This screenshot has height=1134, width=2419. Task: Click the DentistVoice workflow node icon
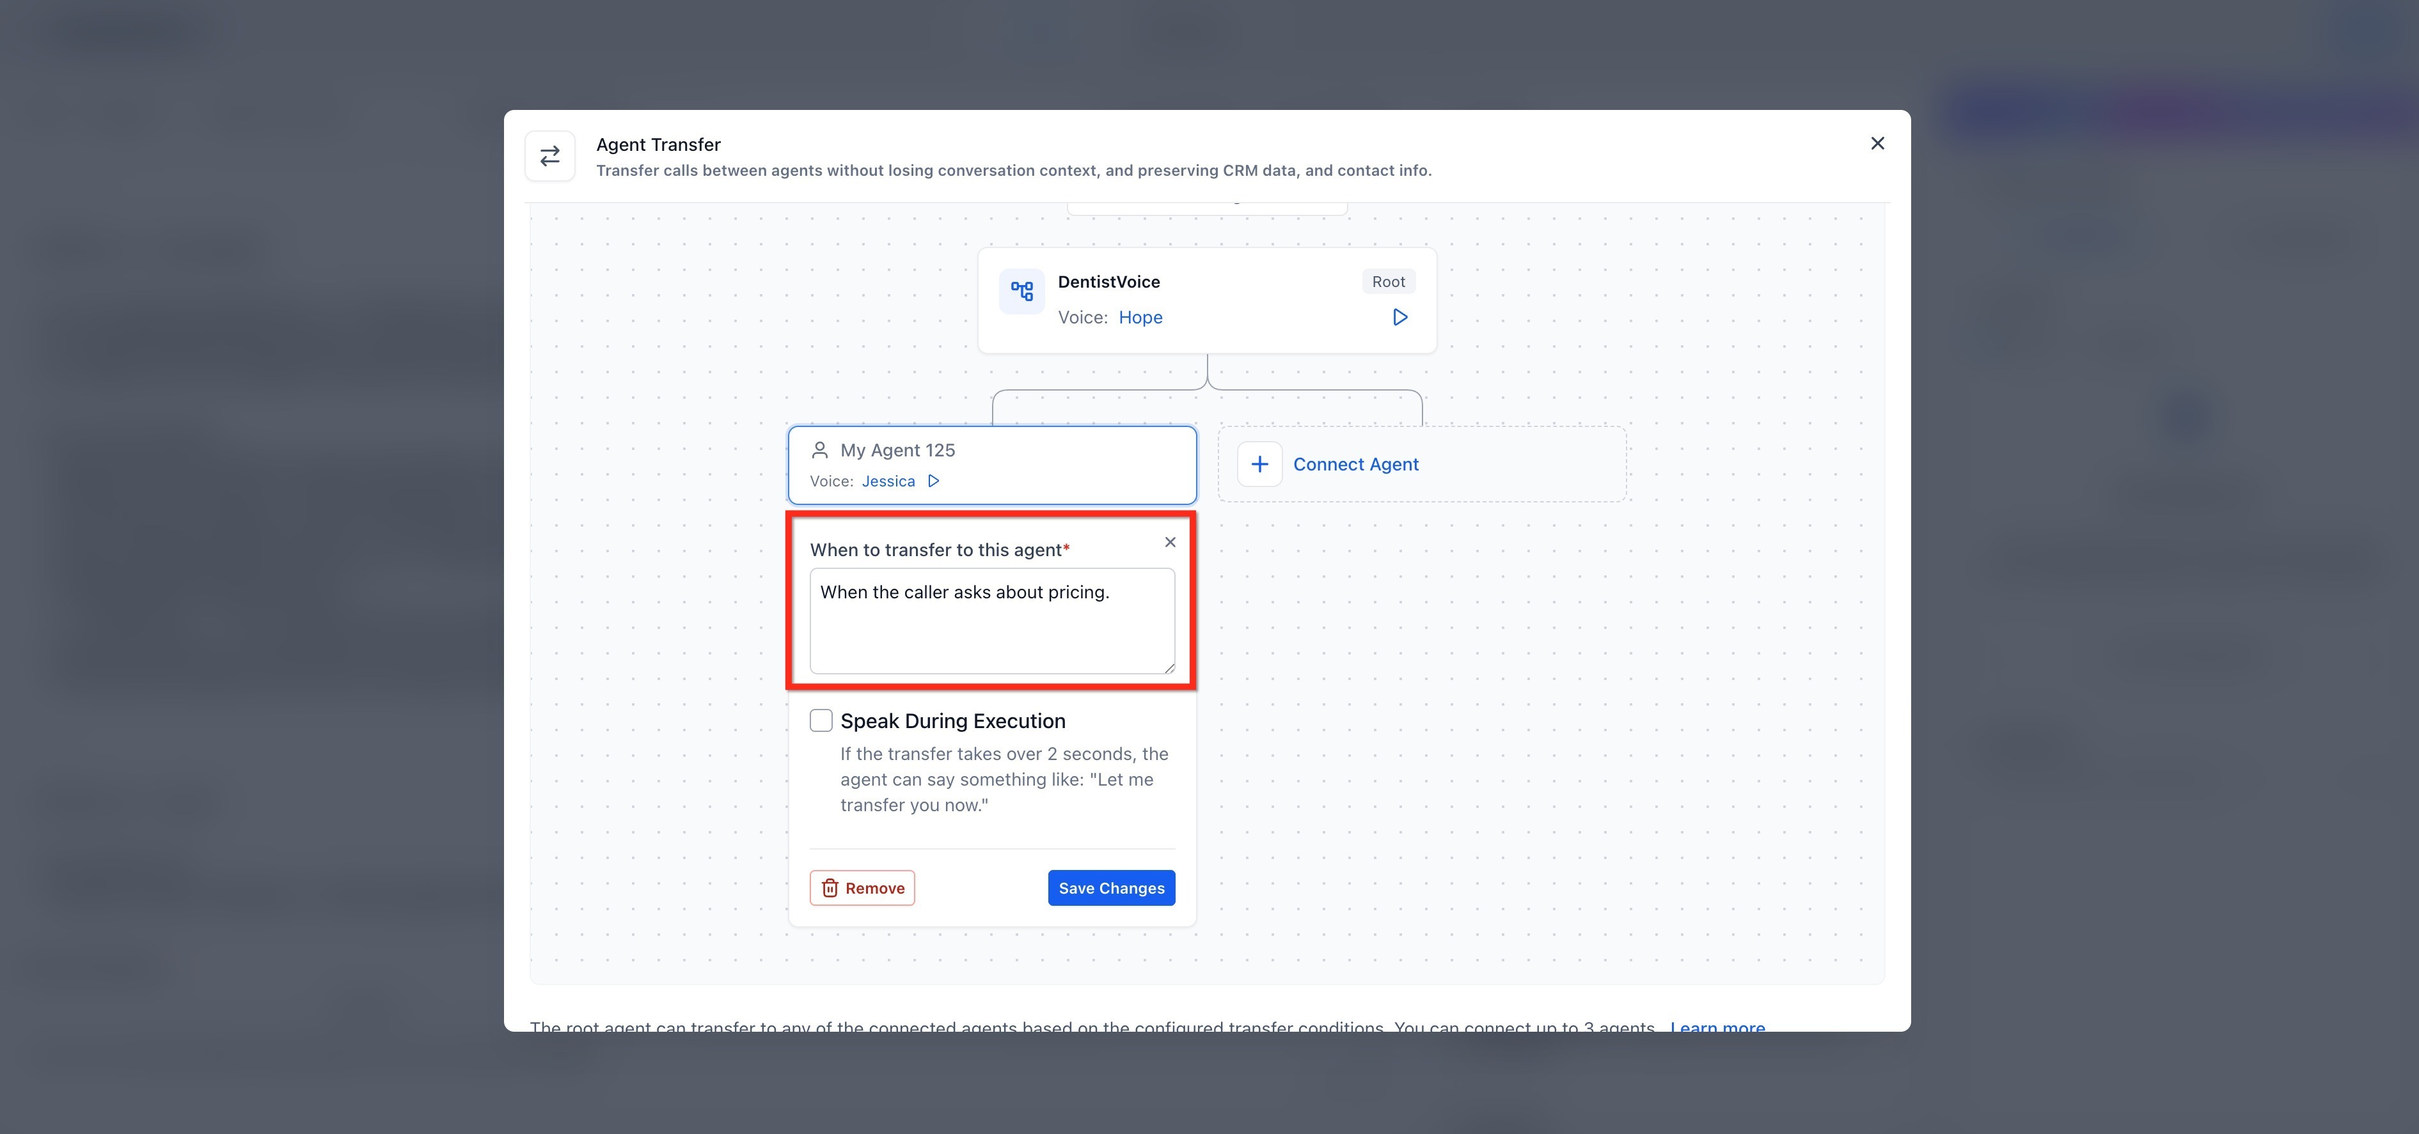1021,291
